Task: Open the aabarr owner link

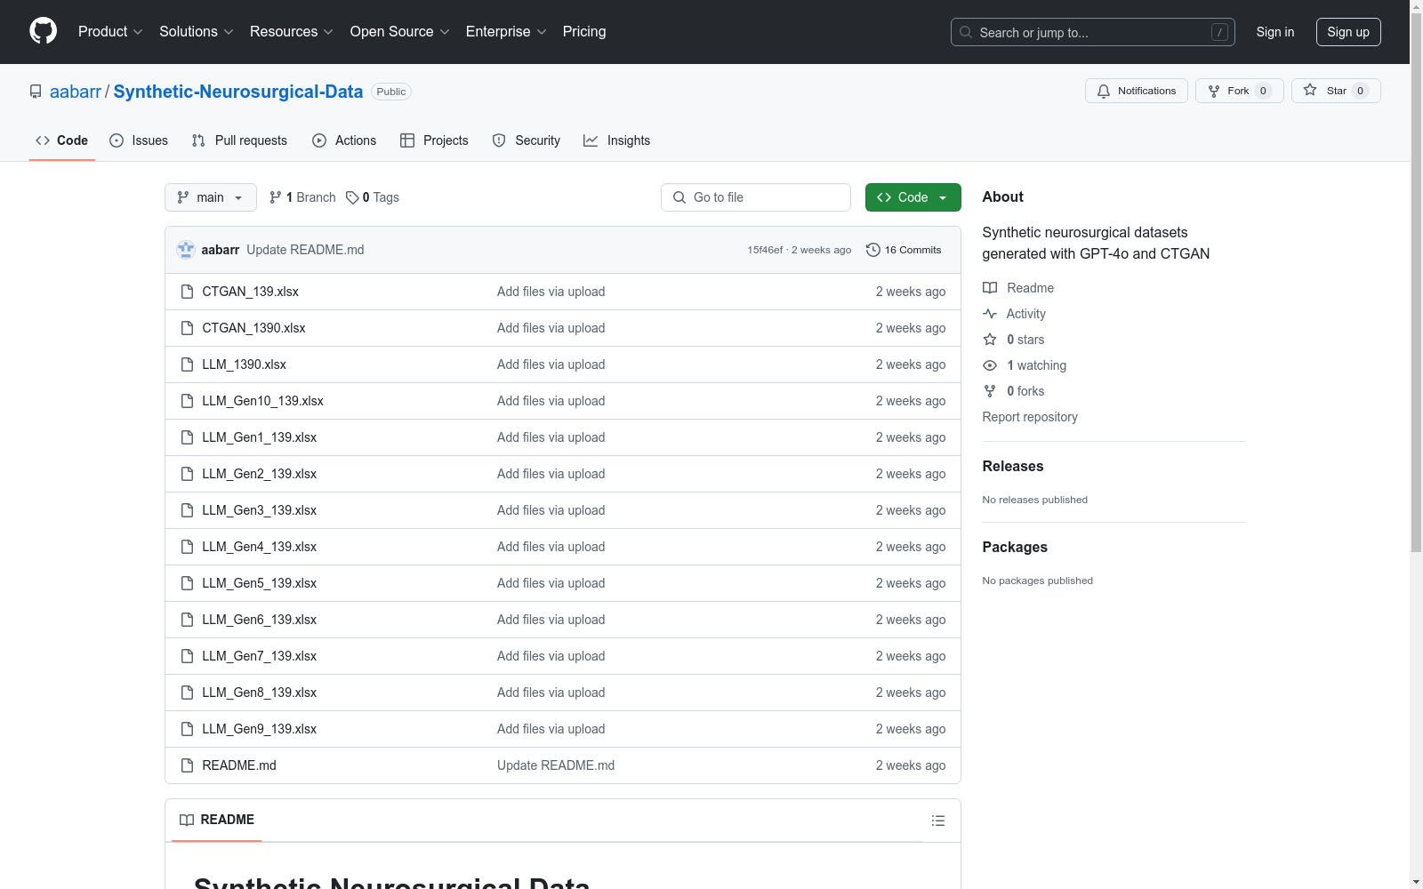Action: click(x=76, y=92)
